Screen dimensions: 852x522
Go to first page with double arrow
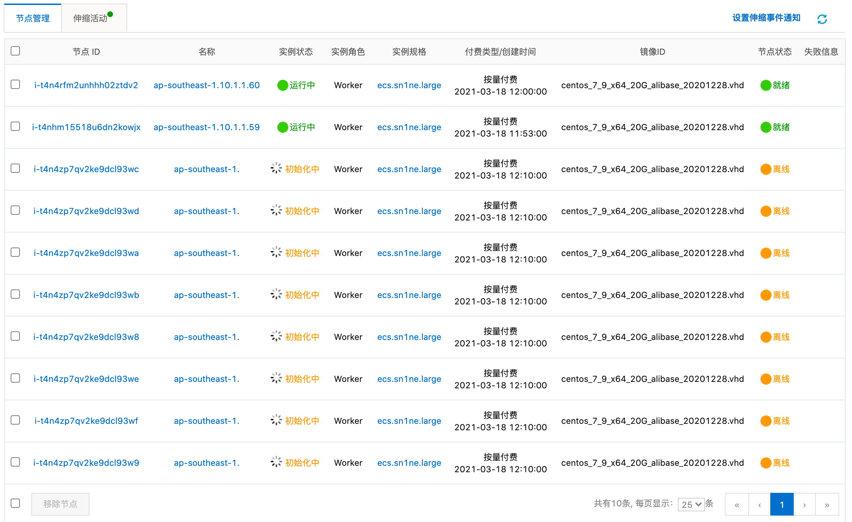[x=737, y=505]
